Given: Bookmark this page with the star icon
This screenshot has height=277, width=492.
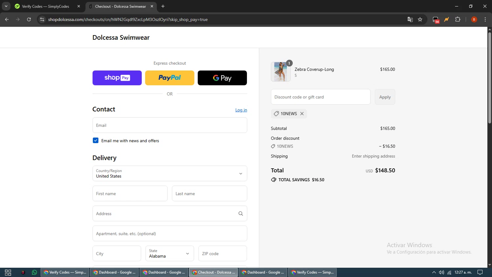Looking at the screenshot, I should coord(420,19).
